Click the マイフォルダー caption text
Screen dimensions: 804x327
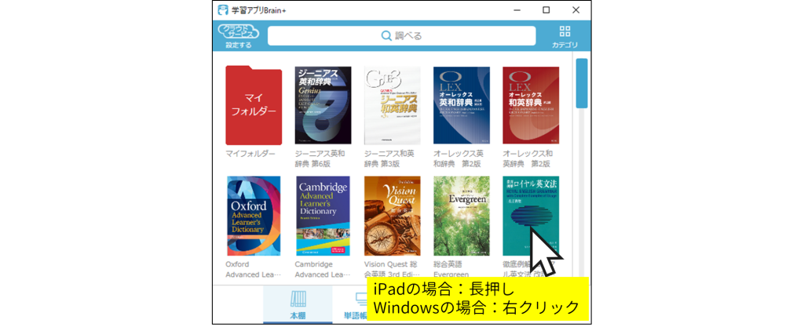click(250, 154)
